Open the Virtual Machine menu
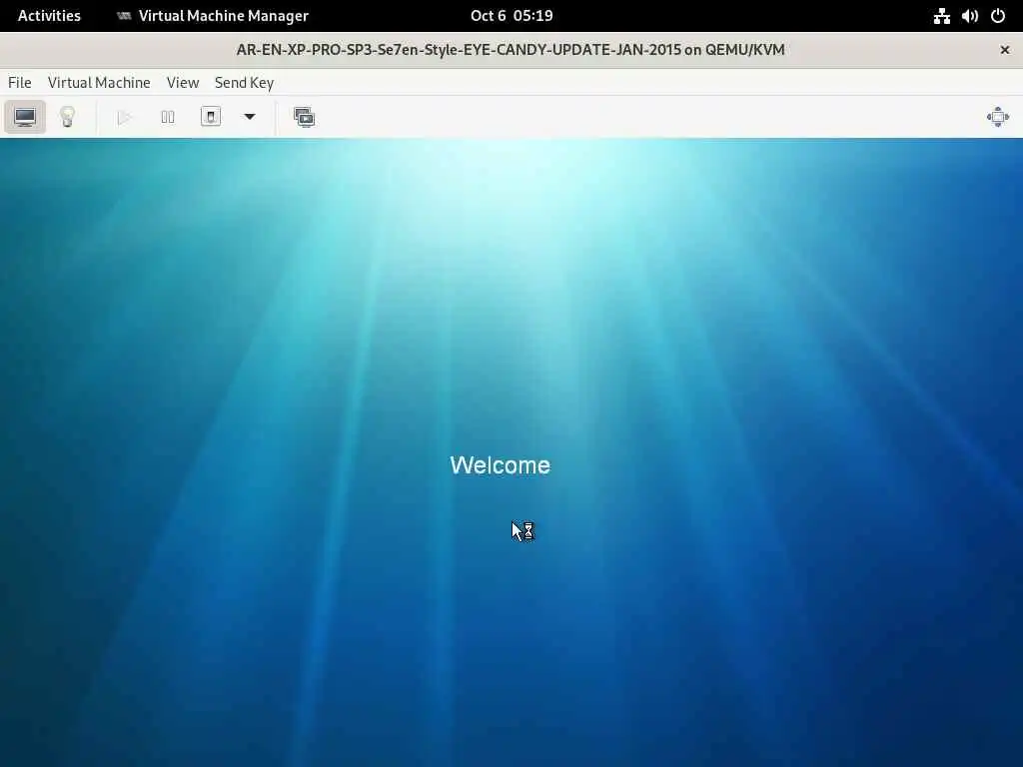The width and height of the screenshot is (1023, 767). point(99,83)
